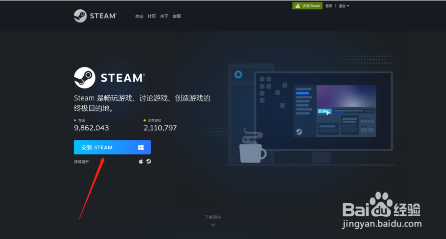Click the 了解更多 learn more link

pyautogui.click(x=213, y=217)
